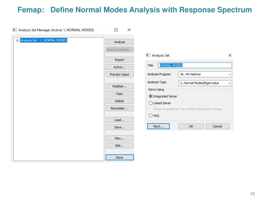
Task: Click the Solve Using group label
Action: tap(156, 90)
